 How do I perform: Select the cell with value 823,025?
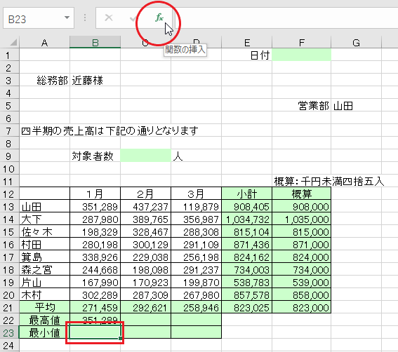click(246, 307)
